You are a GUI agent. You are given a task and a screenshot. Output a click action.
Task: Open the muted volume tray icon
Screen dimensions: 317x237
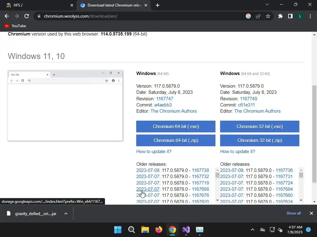(280, 230)
